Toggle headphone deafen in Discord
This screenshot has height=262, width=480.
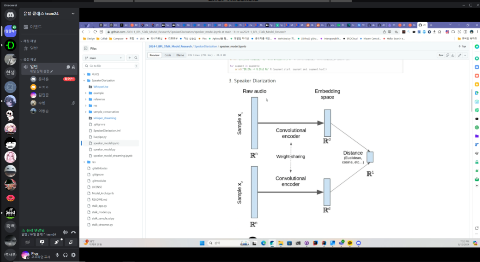pyautogui.click(x=66, y=255)
